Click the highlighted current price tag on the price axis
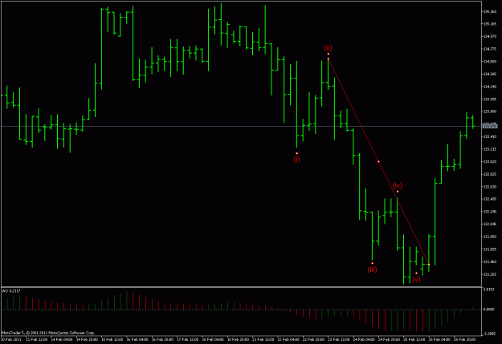 [x=490, y=126]
